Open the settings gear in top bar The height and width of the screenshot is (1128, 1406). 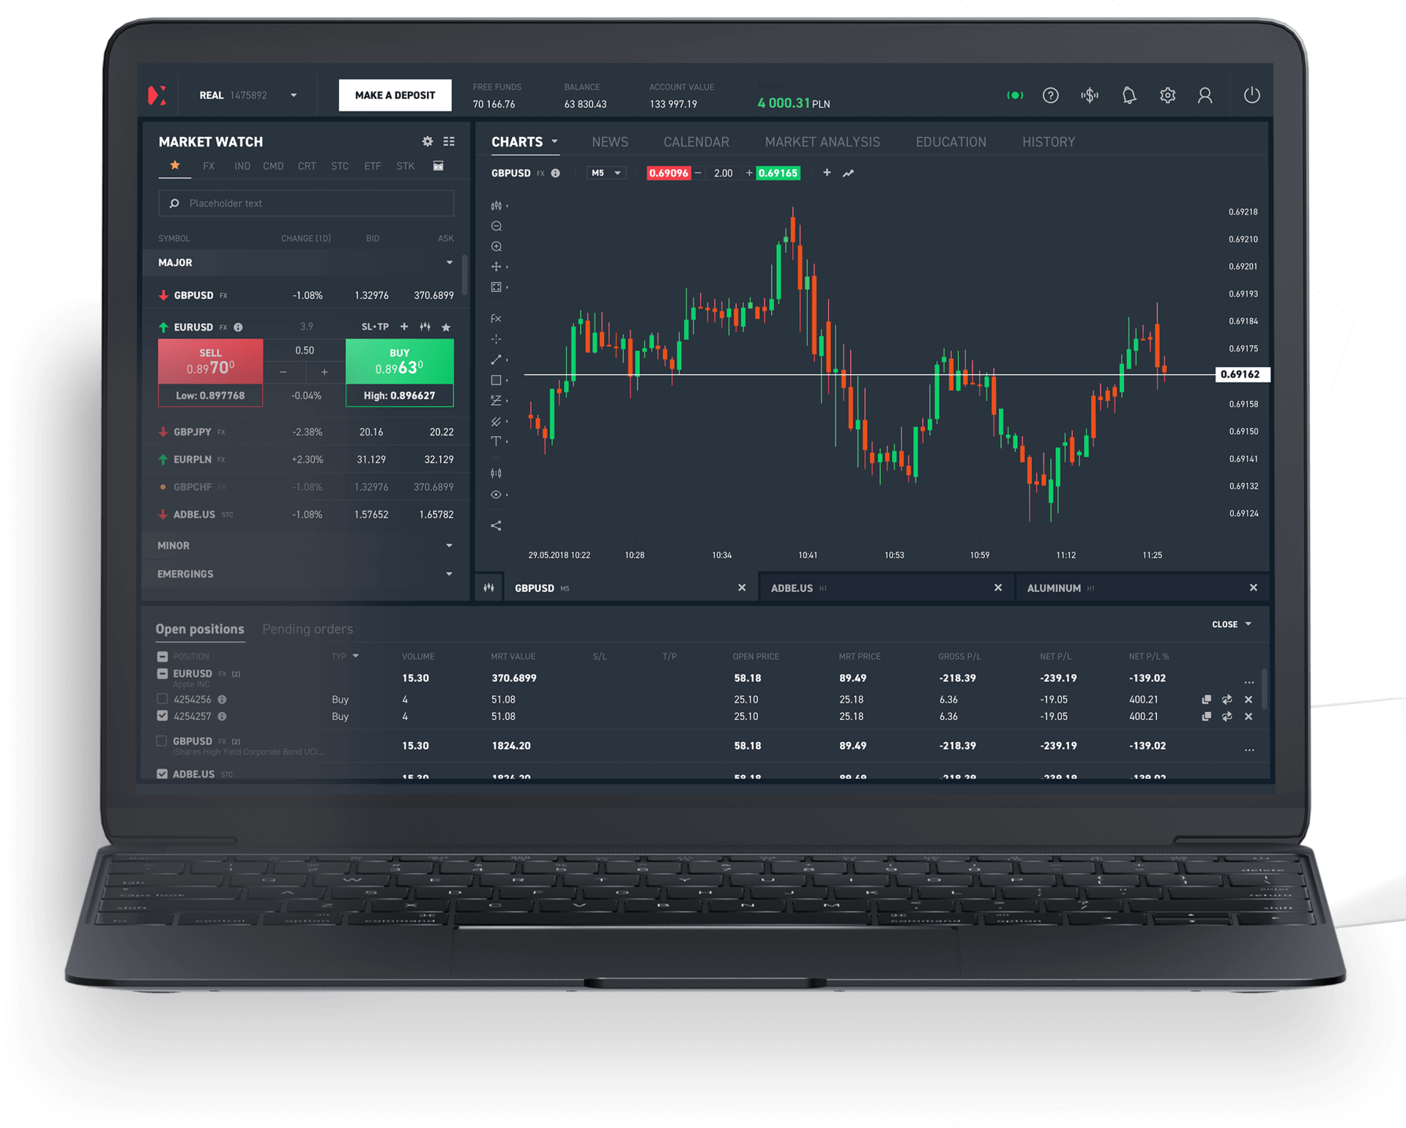tap(1167, 95)
